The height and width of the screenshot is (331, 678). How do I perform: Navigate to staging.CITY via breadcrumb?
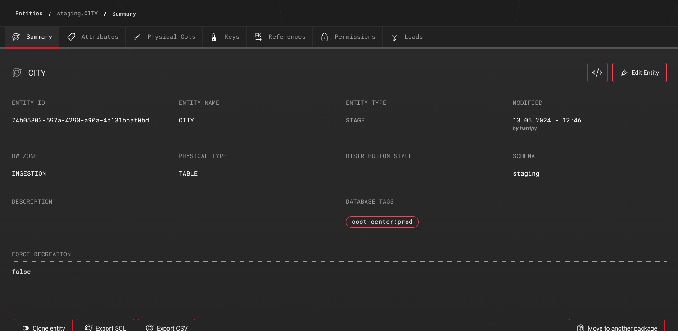(77, 13)
